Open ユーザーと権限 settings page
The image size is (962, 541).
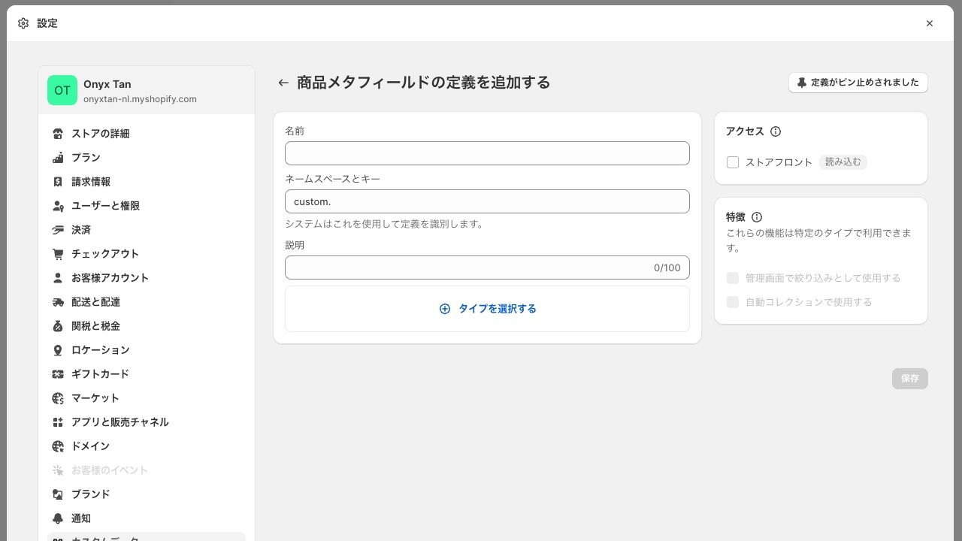click(147, 206)
